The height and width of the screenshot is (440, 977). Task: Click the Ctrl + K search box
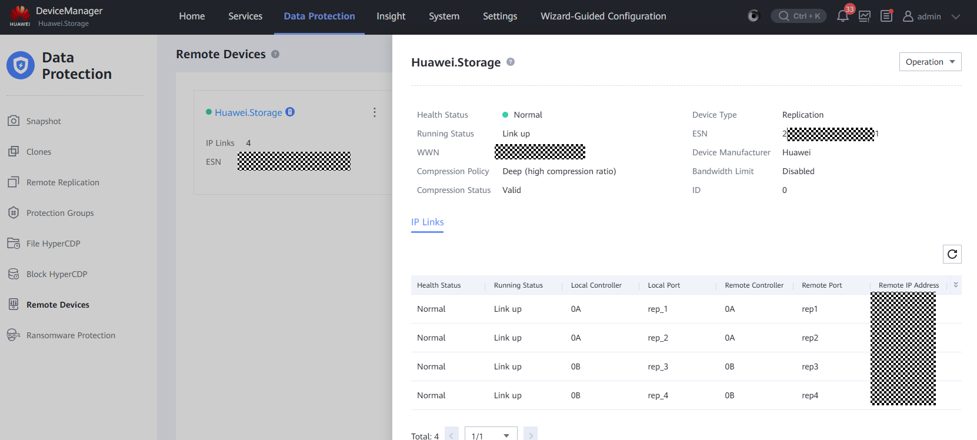(799, 16)
